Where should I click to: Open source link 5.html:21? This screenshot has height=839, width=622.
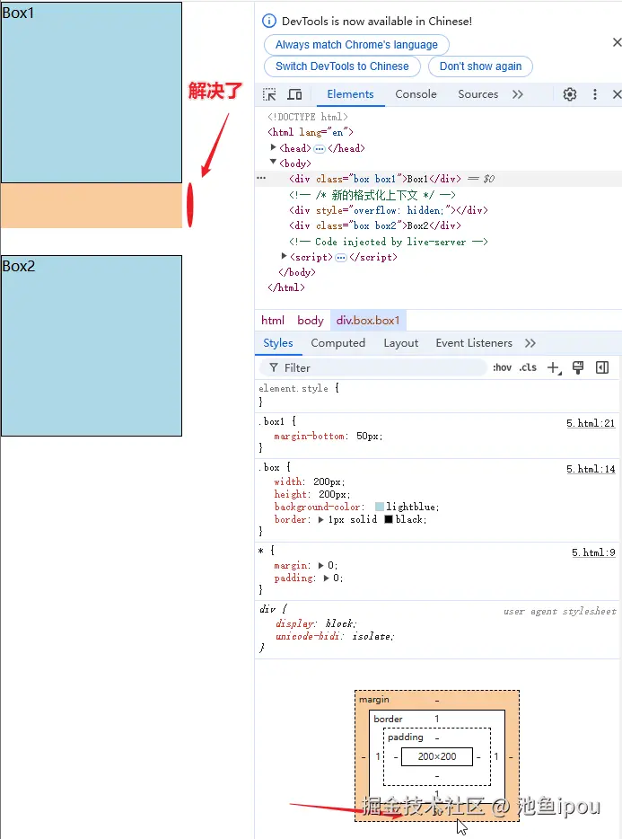click(x=591, y=423)
